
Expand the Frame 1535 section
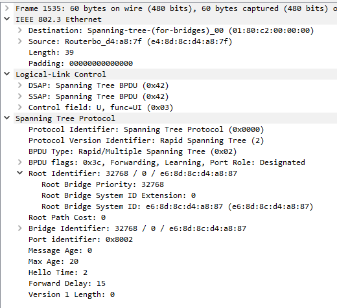pos(7,8)
